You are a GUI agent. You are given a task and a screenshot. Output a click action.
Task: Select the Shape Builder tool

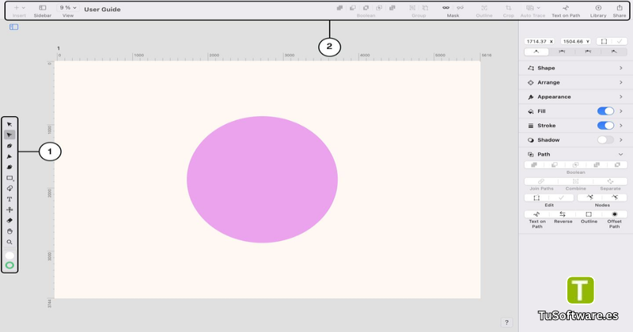pyautogui.click(x=9, y=188)
